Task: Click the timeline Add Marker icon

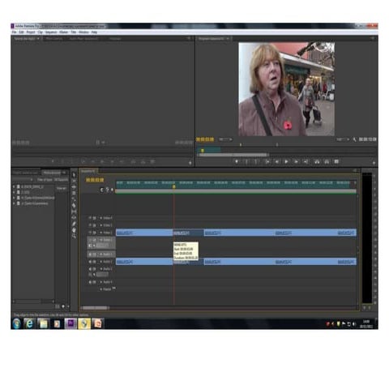Action: (112, 190)
